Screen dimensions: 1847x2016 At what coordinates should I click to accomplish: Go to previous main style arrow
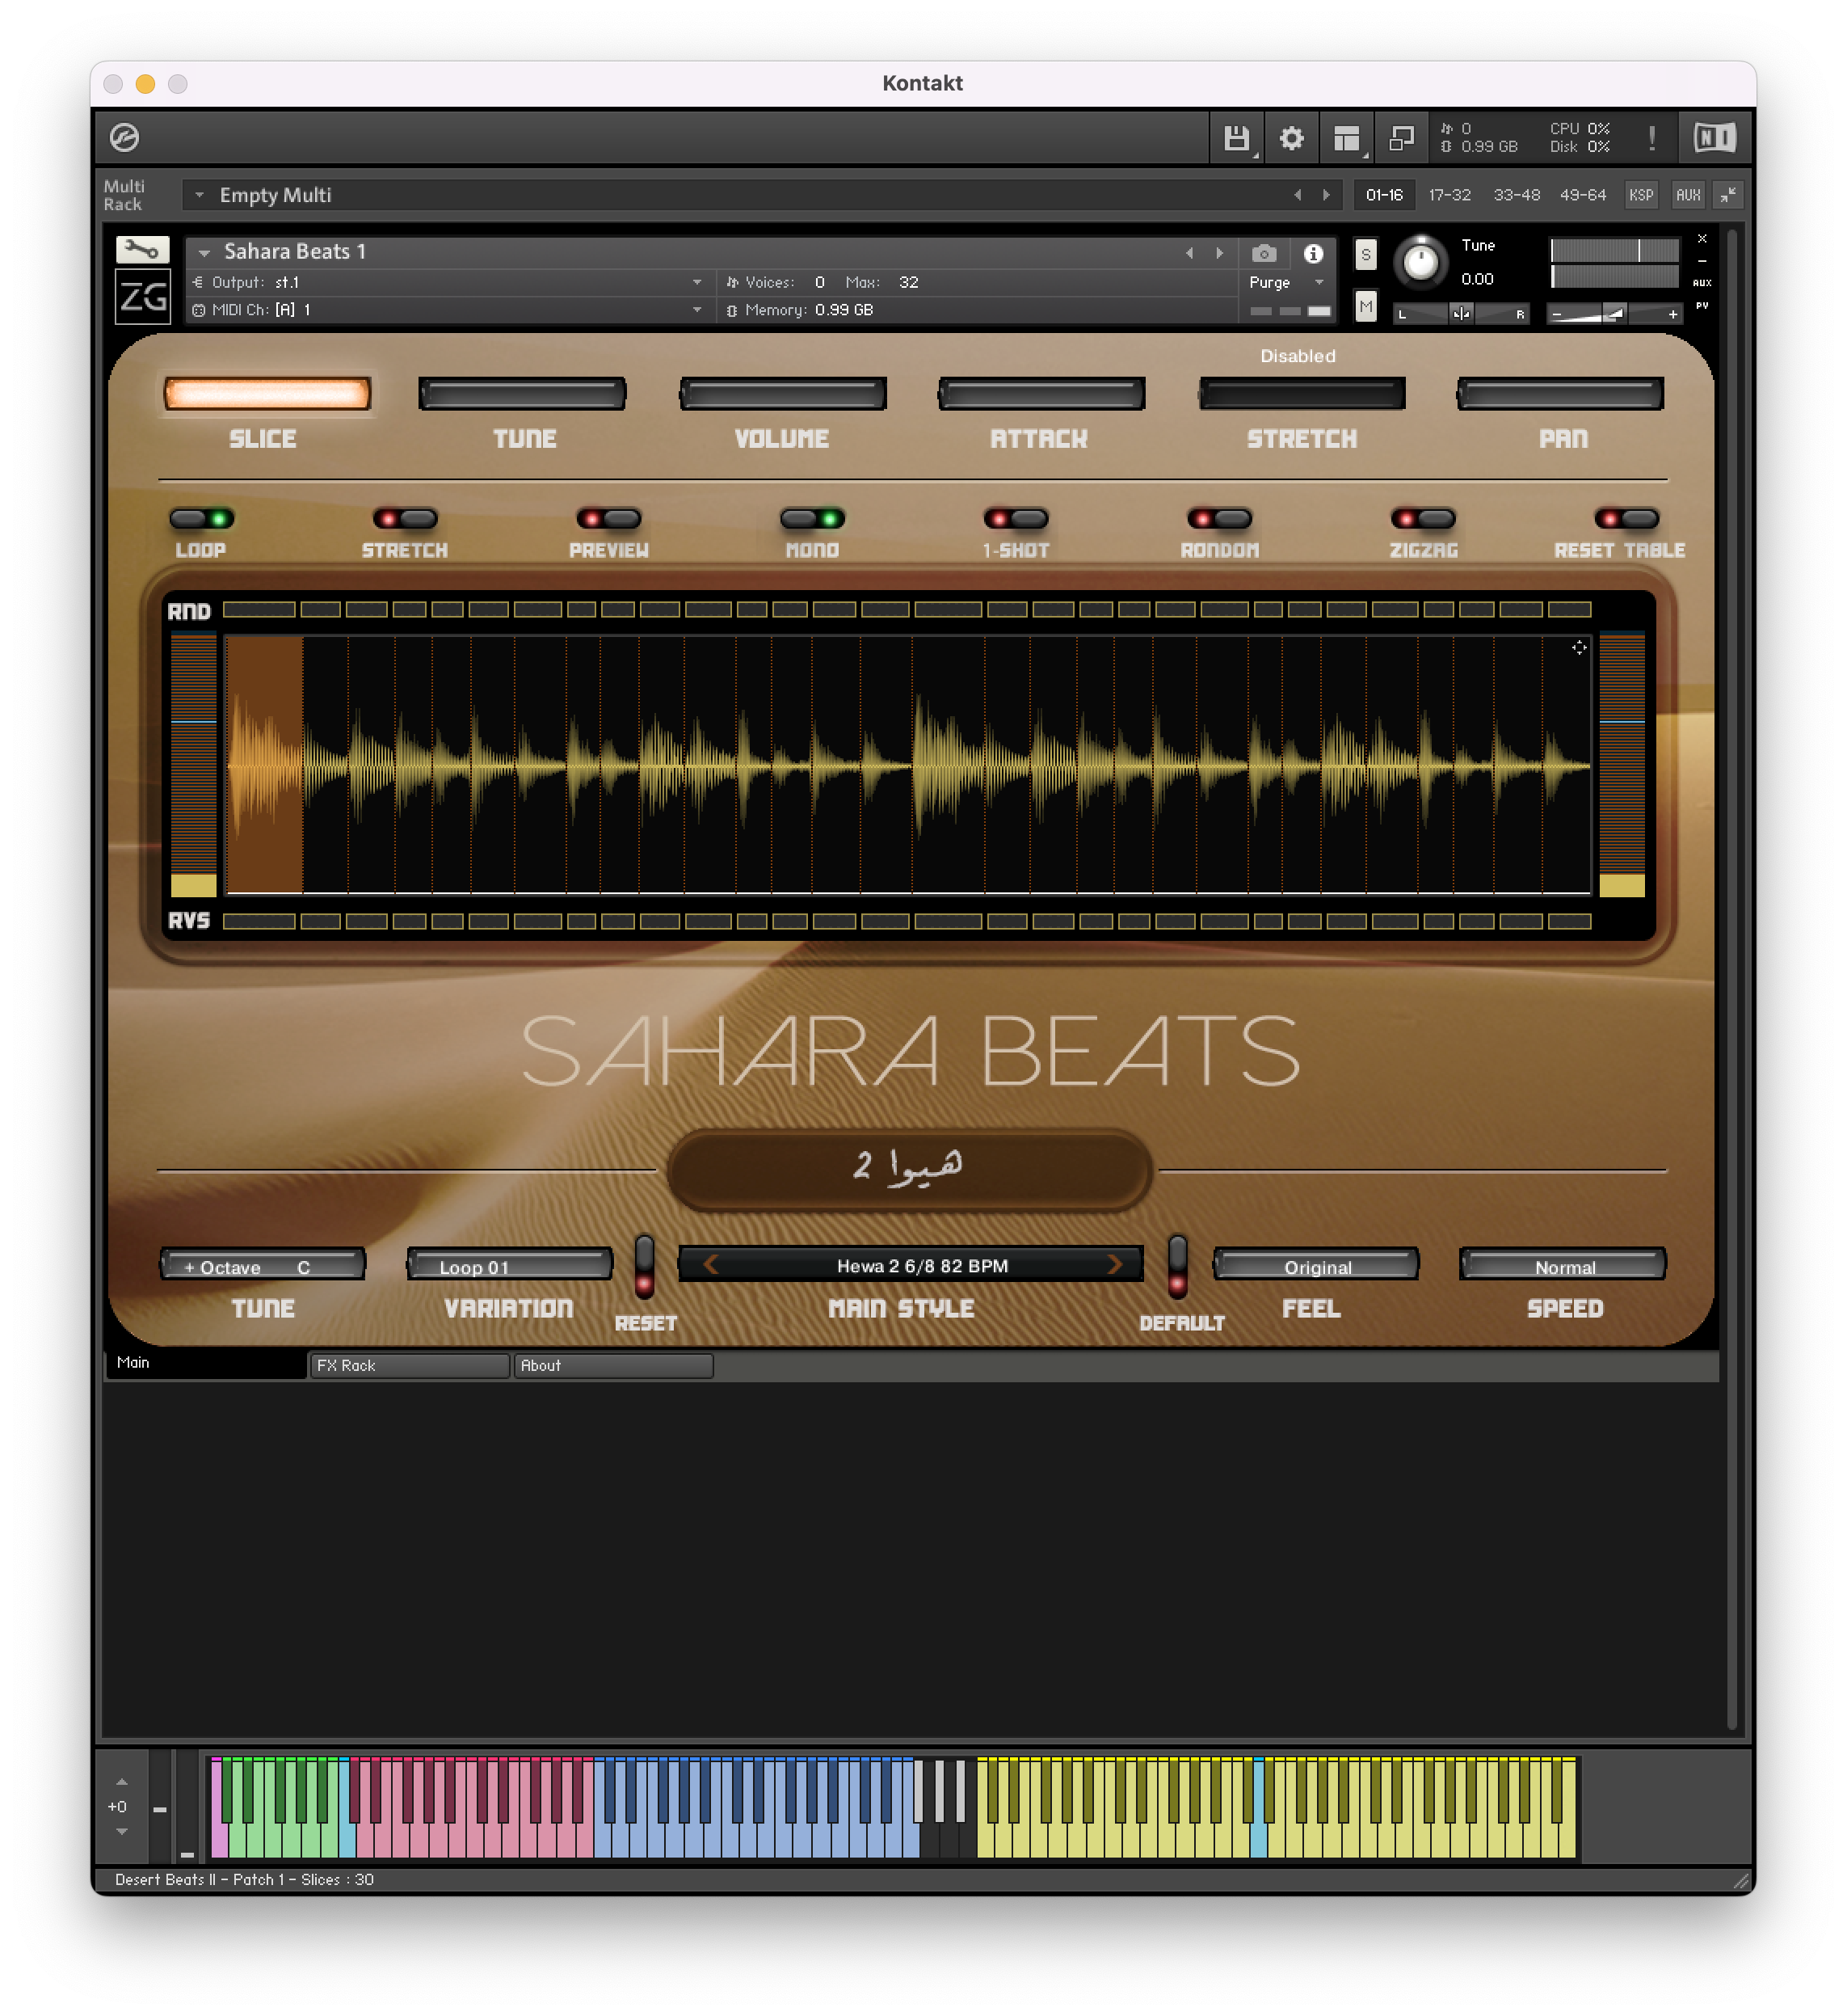[x=711, y=1265]
